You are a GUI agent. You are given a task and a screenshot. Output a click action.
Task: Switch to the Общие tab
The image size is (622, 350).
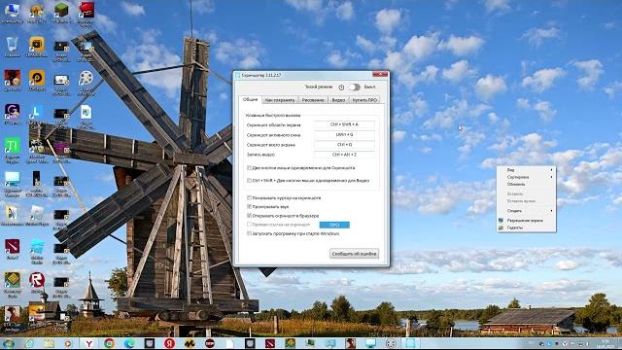point(251,99)
